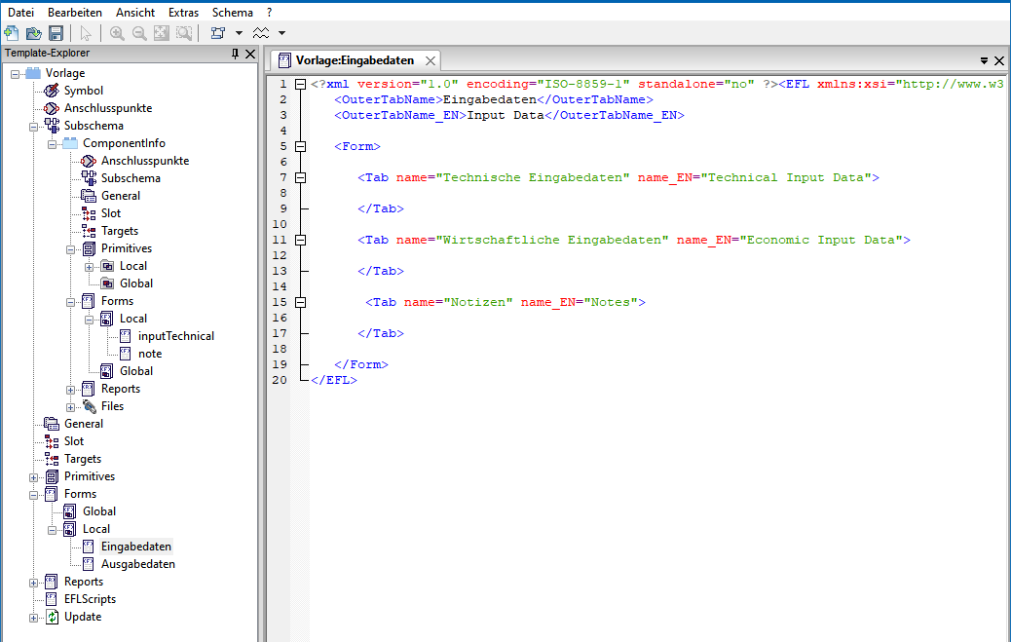Fold the Wirtschaftliche Eingabedaten Tab block
This screenshot has height=642, width=1011.
point(300,240)
